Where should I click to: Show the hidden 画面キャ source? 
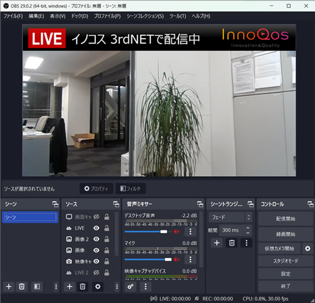tap(97, 217)
